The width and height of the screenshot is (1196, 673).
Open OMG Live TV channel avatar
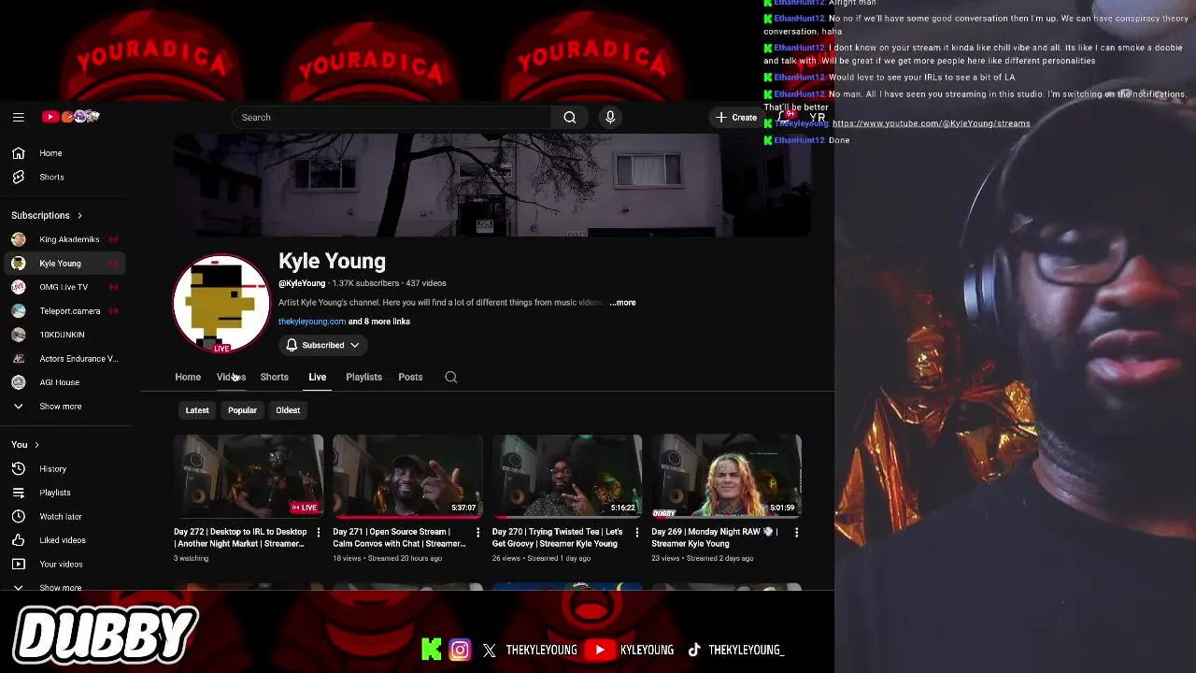tap(18, 287)
